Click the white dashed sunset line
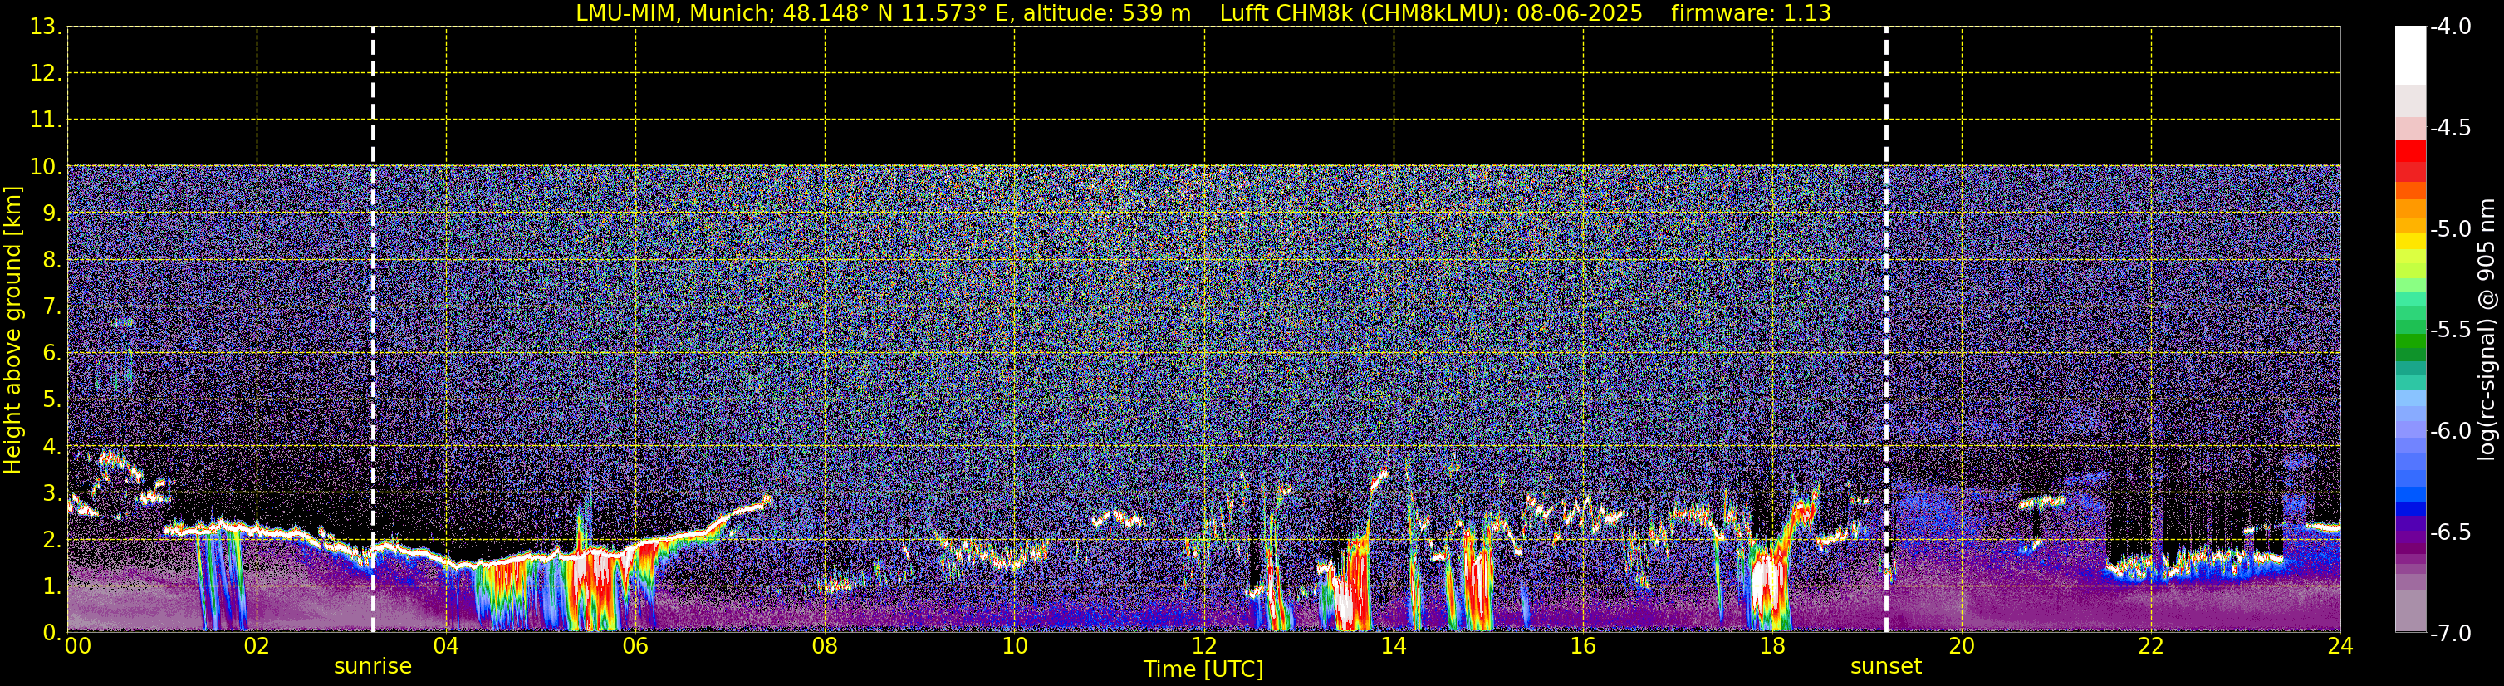This screenshot has width=2504, height=686. click(1886, 330)
